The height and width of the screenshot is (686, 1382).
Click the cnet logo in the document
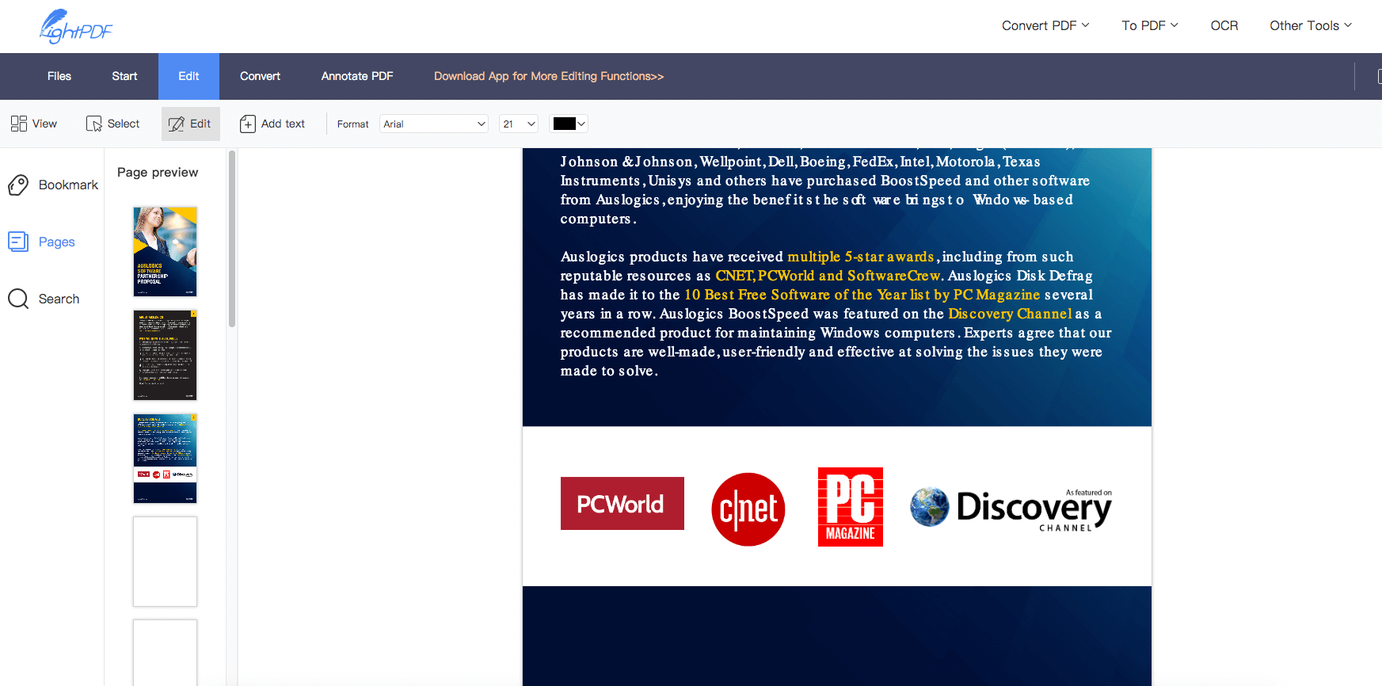(x=748, y=509)
